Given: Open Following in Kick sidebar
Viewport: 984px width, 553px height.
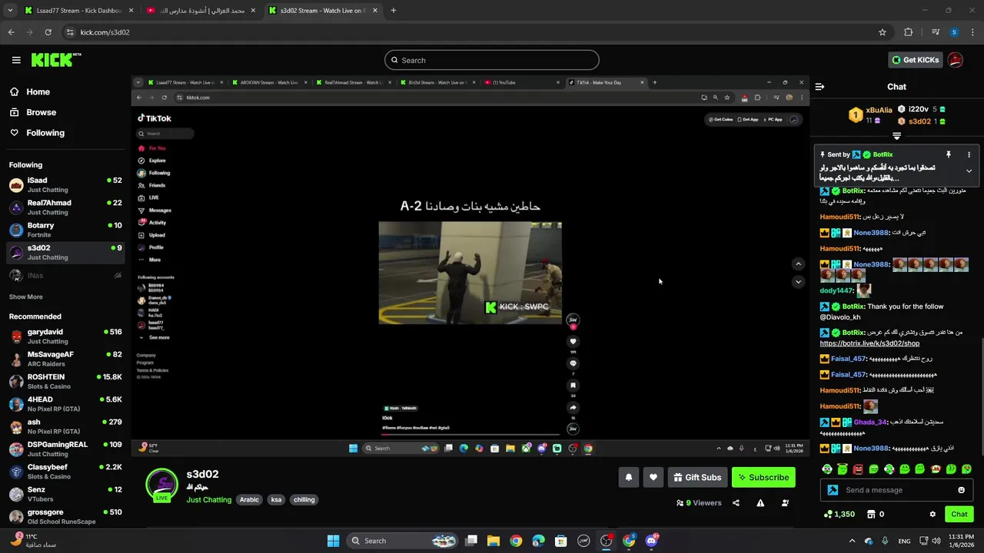Looking at the screenshot, I should 37,133.
